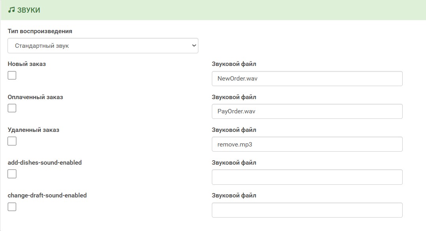Click the Оплаченный заказ label text
The image size is (426, 231).
(35, 97)
